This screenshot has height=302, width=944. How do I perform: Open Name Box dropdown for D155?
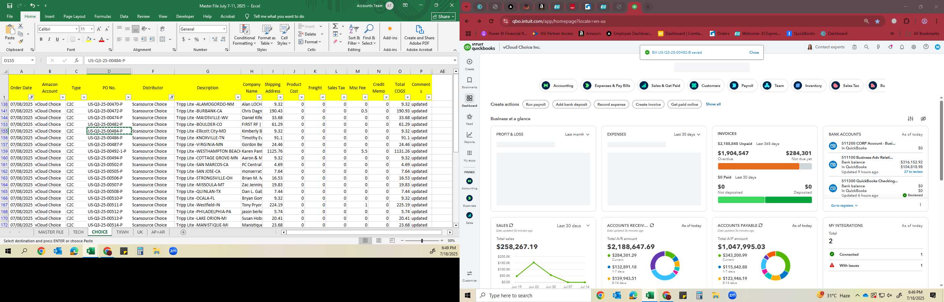(x=32, y=60)
